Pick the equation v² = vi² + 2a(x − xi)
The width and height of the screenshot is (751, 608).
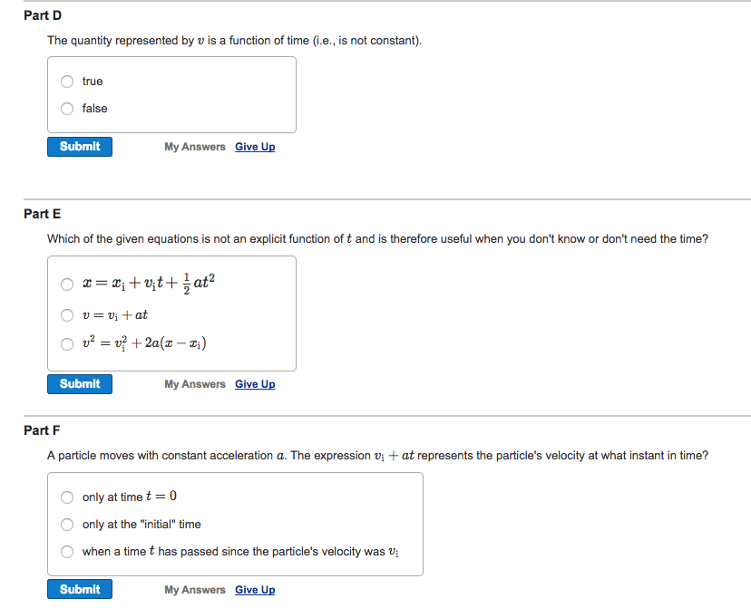67,343
